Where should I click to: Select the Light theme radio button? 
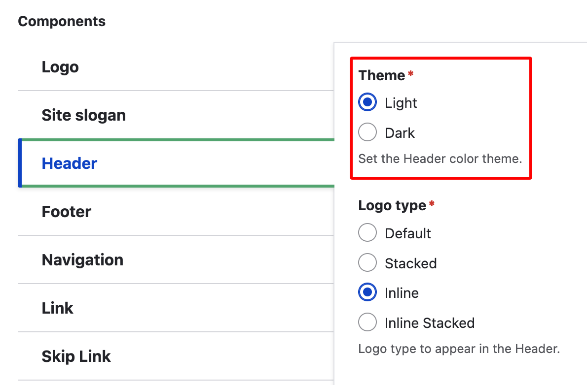click(x=367, y=103)
